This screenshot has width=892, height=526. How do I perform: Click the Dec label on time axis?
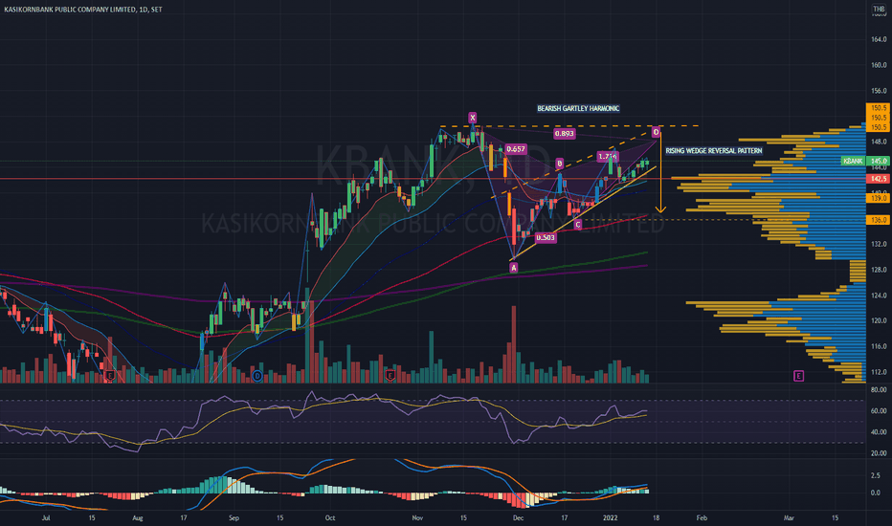518,518
